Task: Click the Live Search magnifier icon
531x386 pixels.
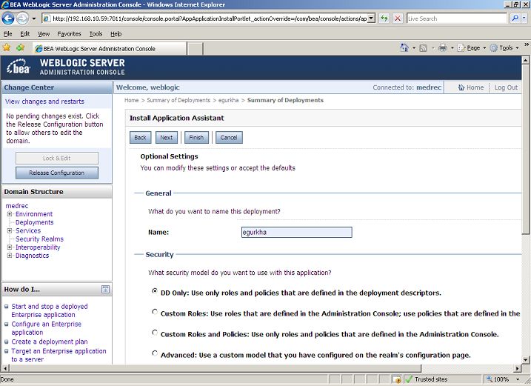Action: pos(515,19)
